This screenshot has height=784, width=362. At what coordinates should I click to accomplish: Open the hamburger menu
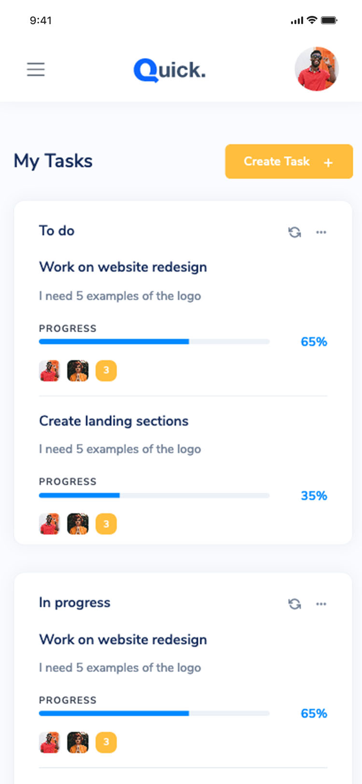[x=36, y=70]
